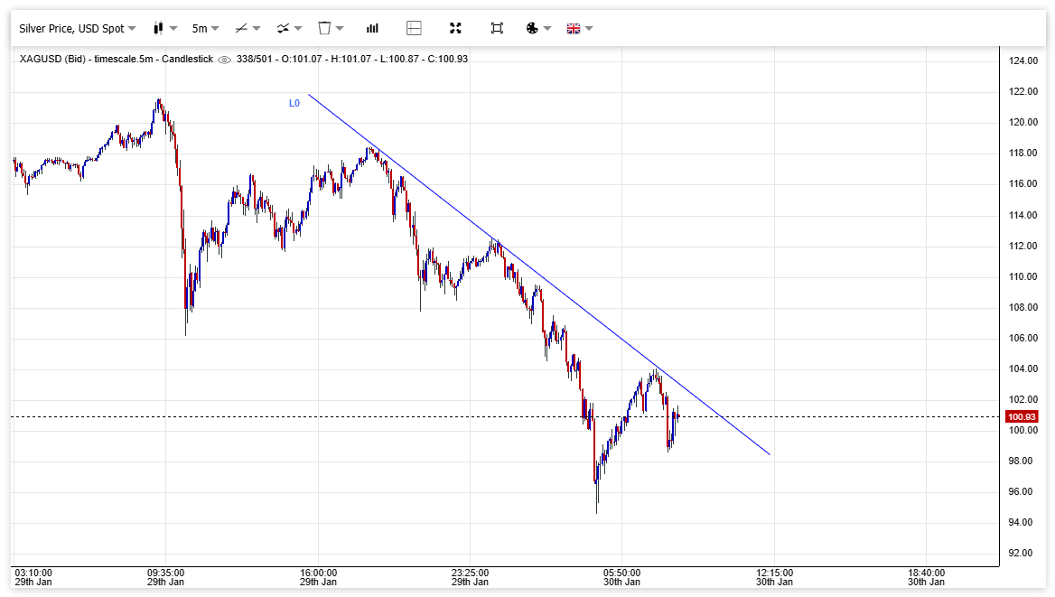Screen dimensions: 1055x597
Task: Enter fullscreen with the expand arrows icon
Action: tap(455, 28)
